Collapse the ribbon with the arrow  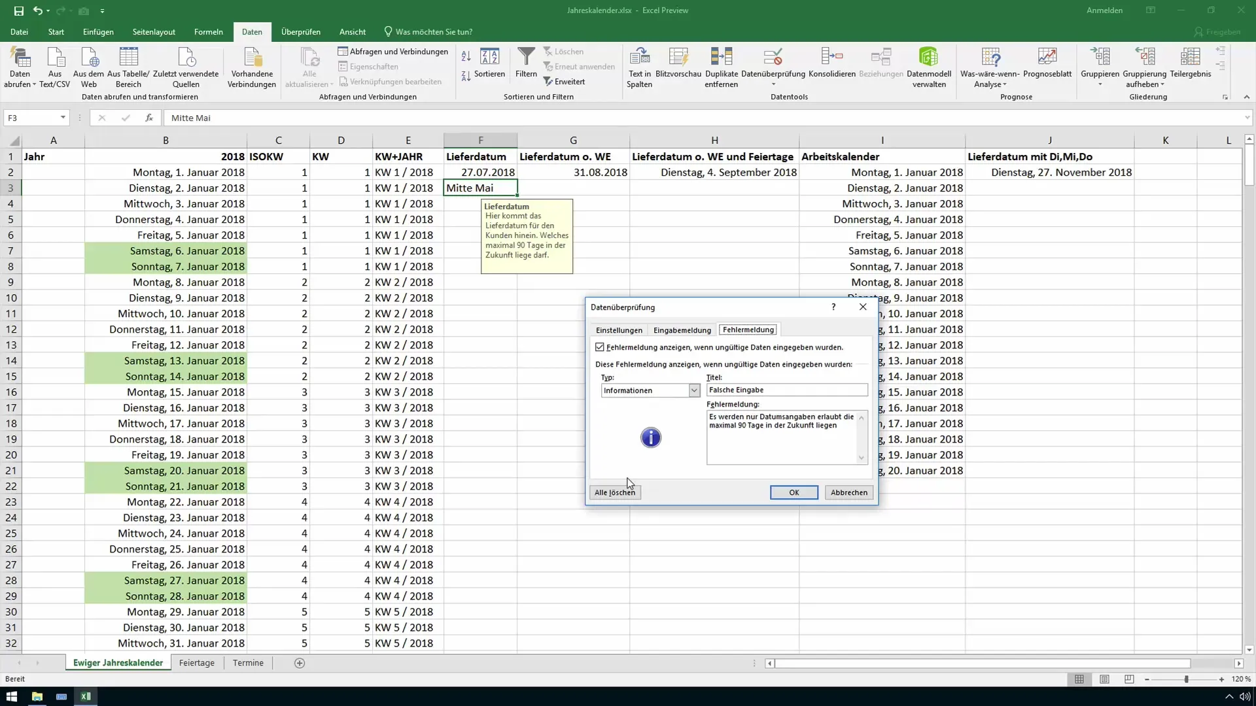(x=1247, y=97)
